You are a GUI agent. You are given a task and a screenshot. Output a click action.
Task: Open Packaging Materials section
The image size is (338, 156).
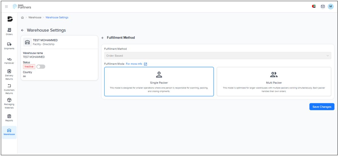(9, 103)
